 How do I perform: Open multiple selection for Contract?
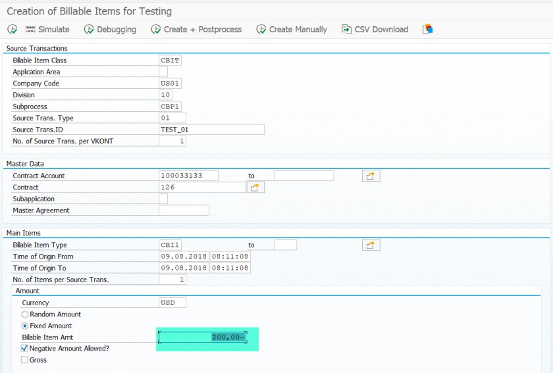[x=255, y=187]
